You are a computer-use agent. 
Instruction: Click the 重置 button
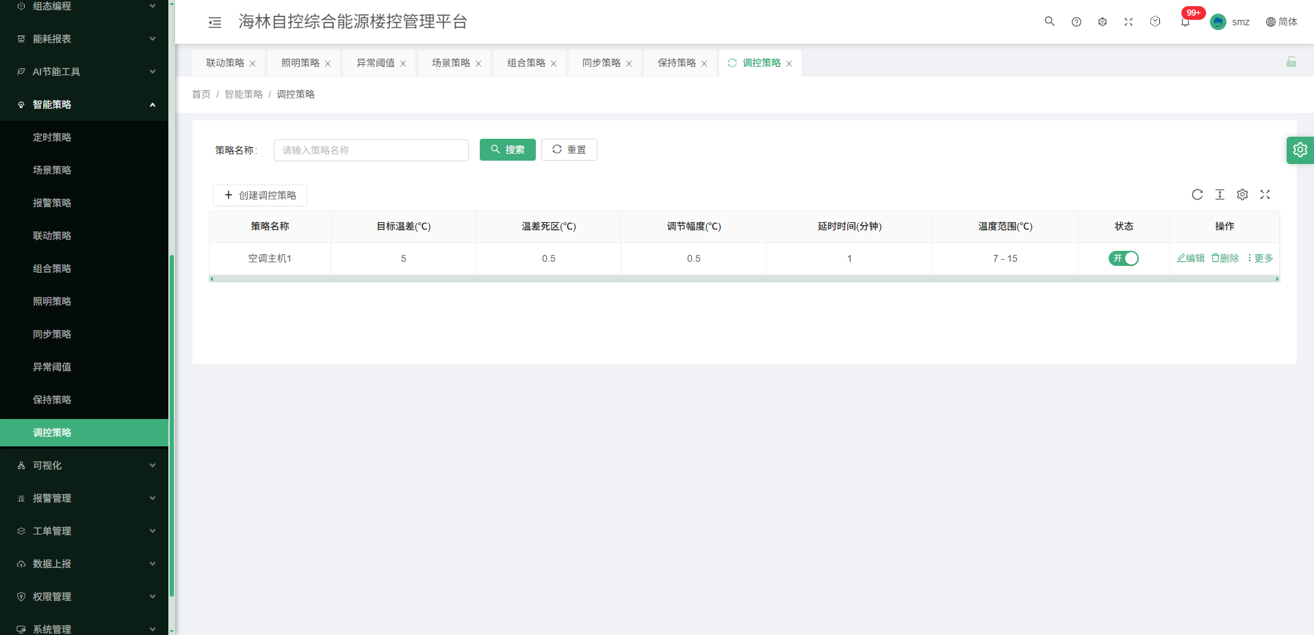click(569, 150)
